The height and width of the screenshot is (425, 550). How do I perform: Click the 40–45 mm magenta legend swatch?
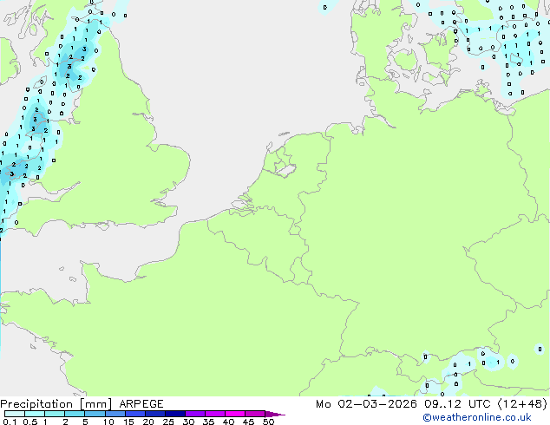click(235, 414)
